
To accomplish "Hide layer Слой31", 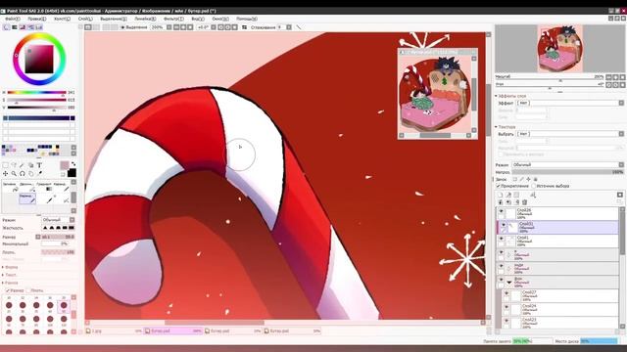I will 504,225.
